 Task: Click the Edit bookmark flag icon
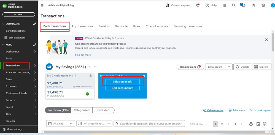pyautogui.click(x=6, y=38)
